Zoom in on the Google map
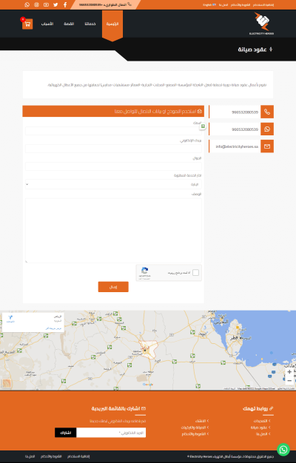The image size is (296, 463). click(x=289, y=372)
